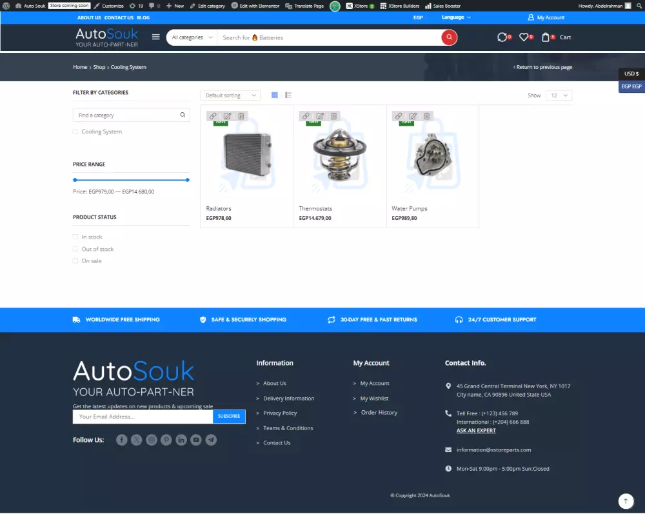Open the Radiators product image
This screenshot has height=514, width=645.
pos(247,156)
